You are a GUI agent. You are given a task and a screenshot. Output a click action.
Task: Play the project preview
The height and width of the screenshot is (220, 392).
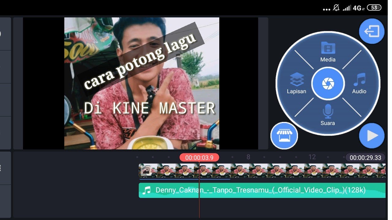[x=372, y=136]
